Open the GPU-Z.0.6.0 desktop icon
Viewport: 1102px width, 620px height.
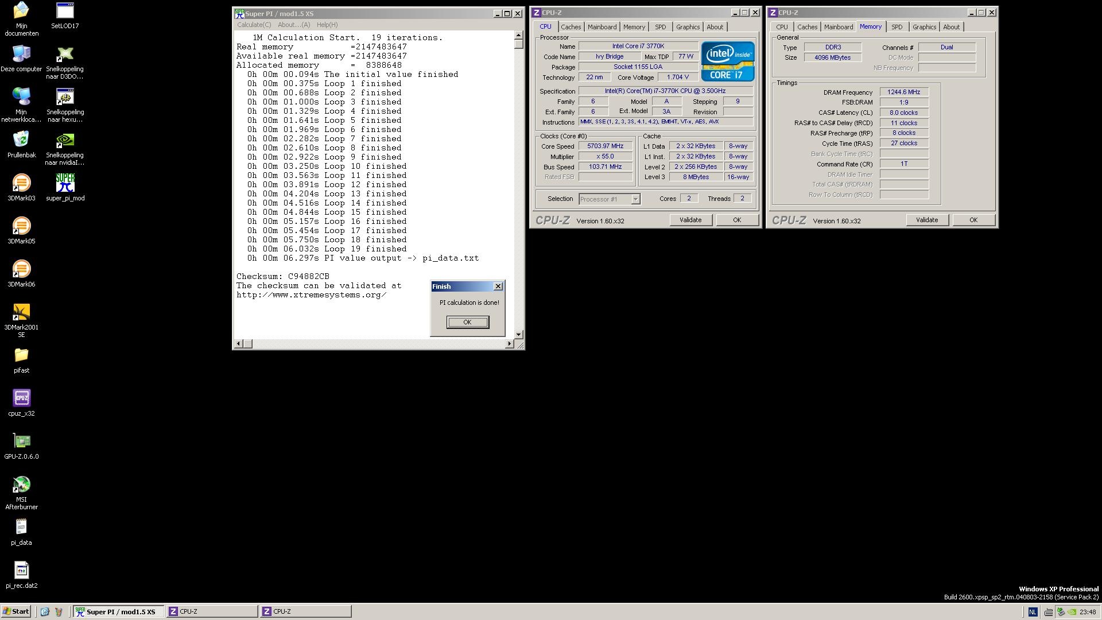click(x=21, y=441)
